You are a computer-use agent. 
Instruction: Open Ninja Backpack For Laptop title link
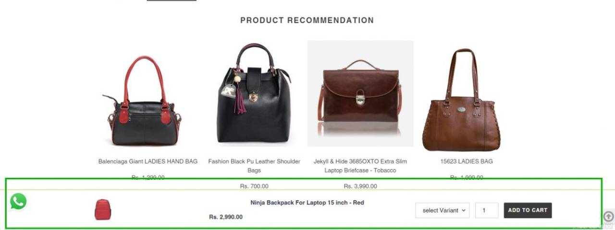[x=307, y=203]
